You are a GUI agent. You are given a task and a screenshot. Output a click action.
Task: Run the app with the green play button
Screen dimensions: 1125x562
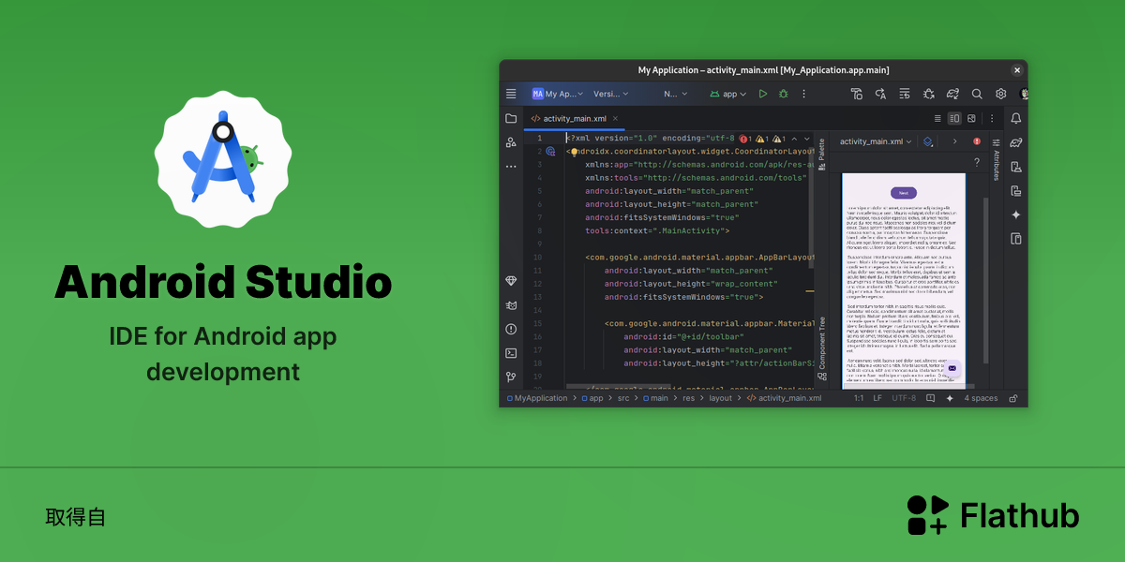click(x=763, y=94)
